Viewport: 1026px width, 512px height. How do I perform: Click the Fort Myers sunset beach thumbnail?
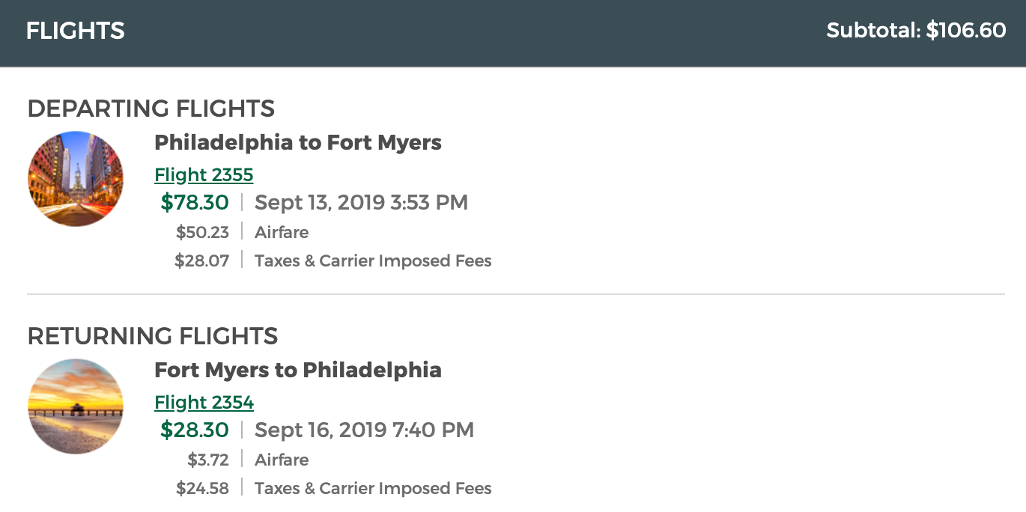pyautogui.click(x=76, y=406)
